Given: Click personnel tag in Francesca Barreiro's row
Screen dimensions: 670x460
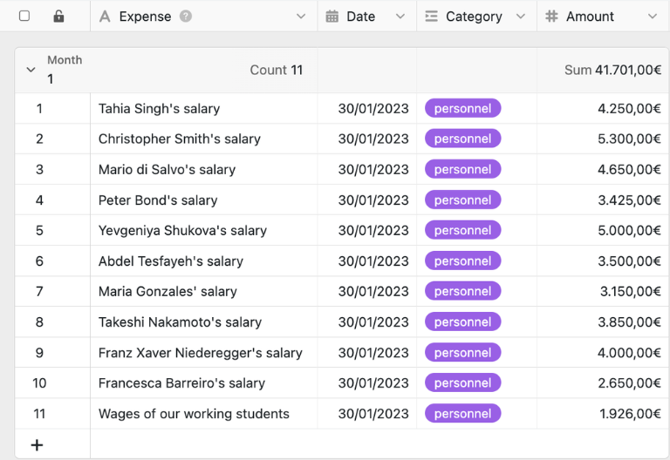Looking at the screenshot, I should pyautogui.click(x=462, y=383).
